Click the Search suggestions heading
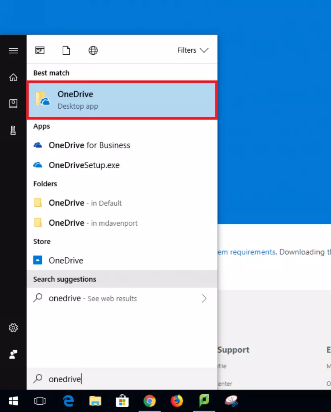Screen dimensions: 331x412 tap(65, 279)
